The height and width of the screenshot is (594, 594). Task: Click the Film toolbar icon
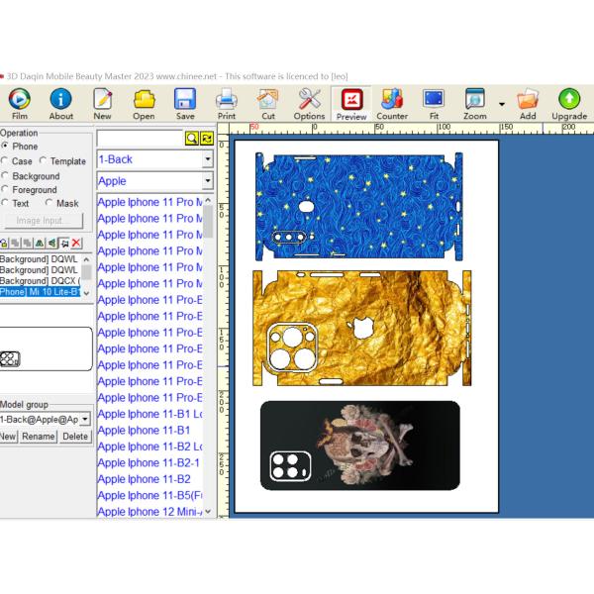[x=19, y=99]
